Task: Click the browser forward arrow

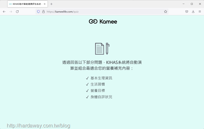Action: 11,12
